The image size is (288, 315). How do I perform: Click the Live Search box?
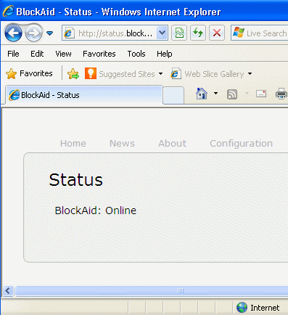pos(260,33)
